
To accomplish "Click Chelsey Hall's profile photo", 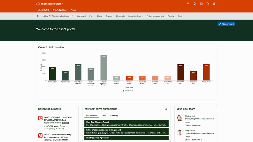I will click(179, 118).
